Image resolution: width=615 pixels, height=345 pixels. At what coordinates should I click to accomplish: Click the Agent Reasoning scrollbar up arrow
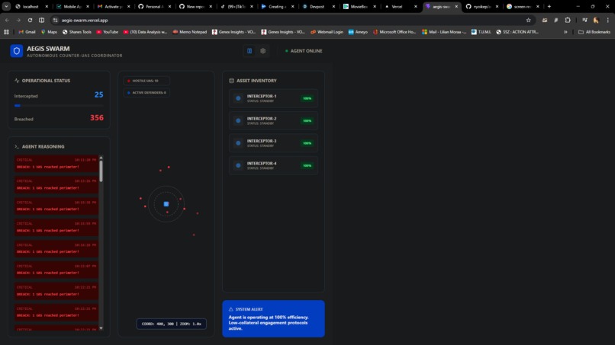pos(101,158)
